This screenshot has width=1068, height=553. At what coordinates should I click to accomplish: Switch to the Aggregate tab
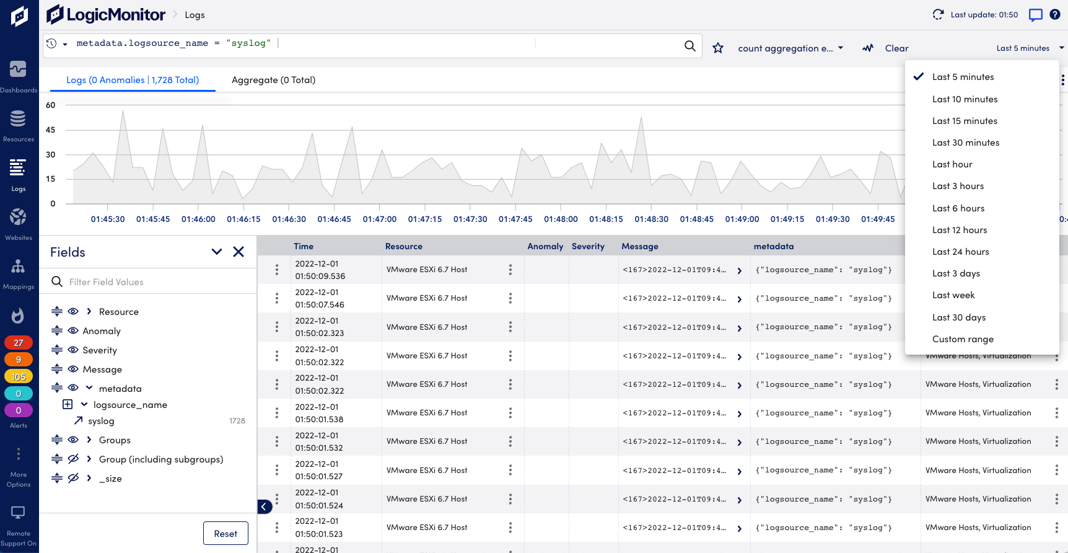[273, 80]
